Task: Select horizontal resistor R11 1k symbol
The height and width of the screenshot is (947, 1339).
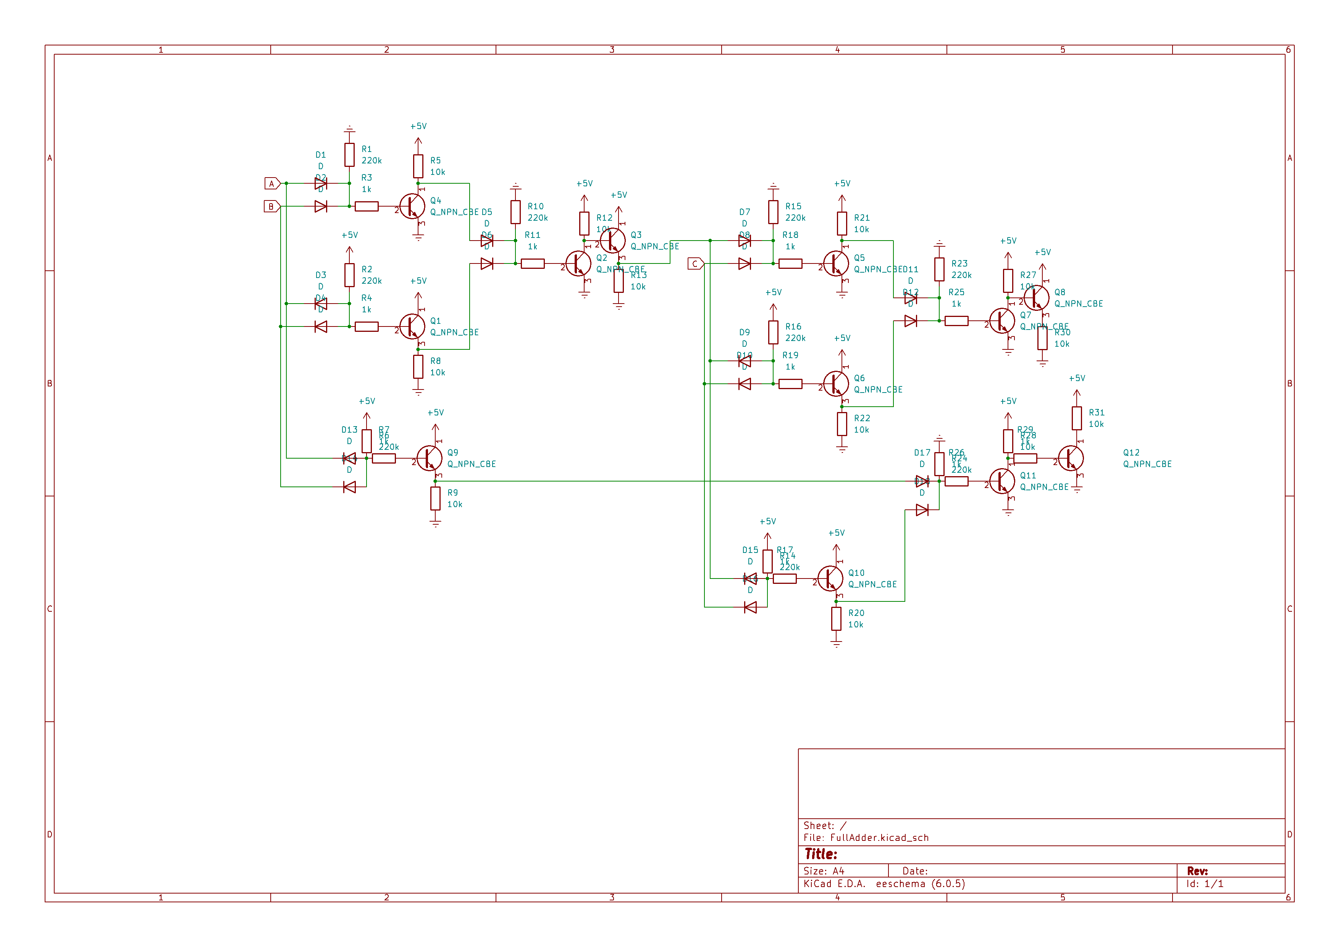Action: pyautogui.click(x=533, y=263)
